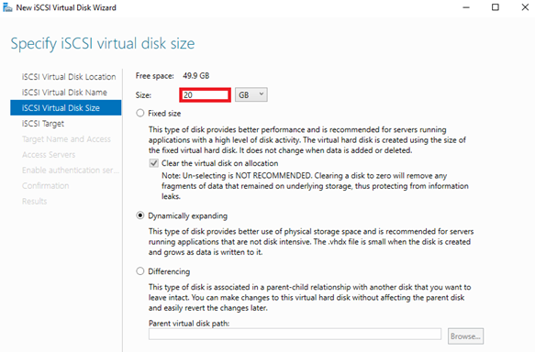Click Target Name and Access step
Image resolution: width=535 pixels, height=352 pixels.
(67, 139)
